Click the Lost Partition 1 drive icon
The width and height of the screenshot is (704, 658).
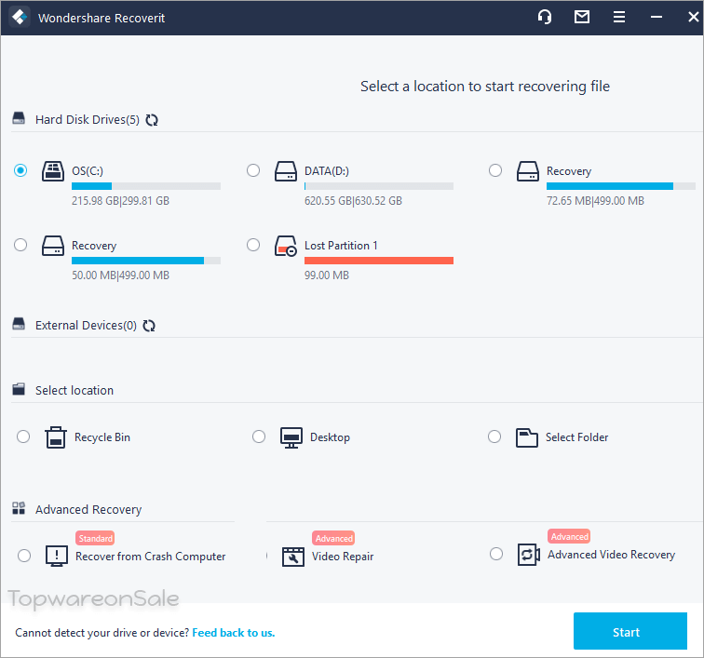[286, 246]
